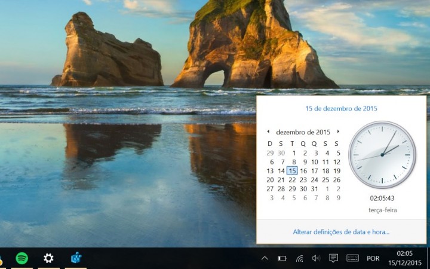Go to next month in calendar
This screenshot has width=430, height=269.
[338, 132]
